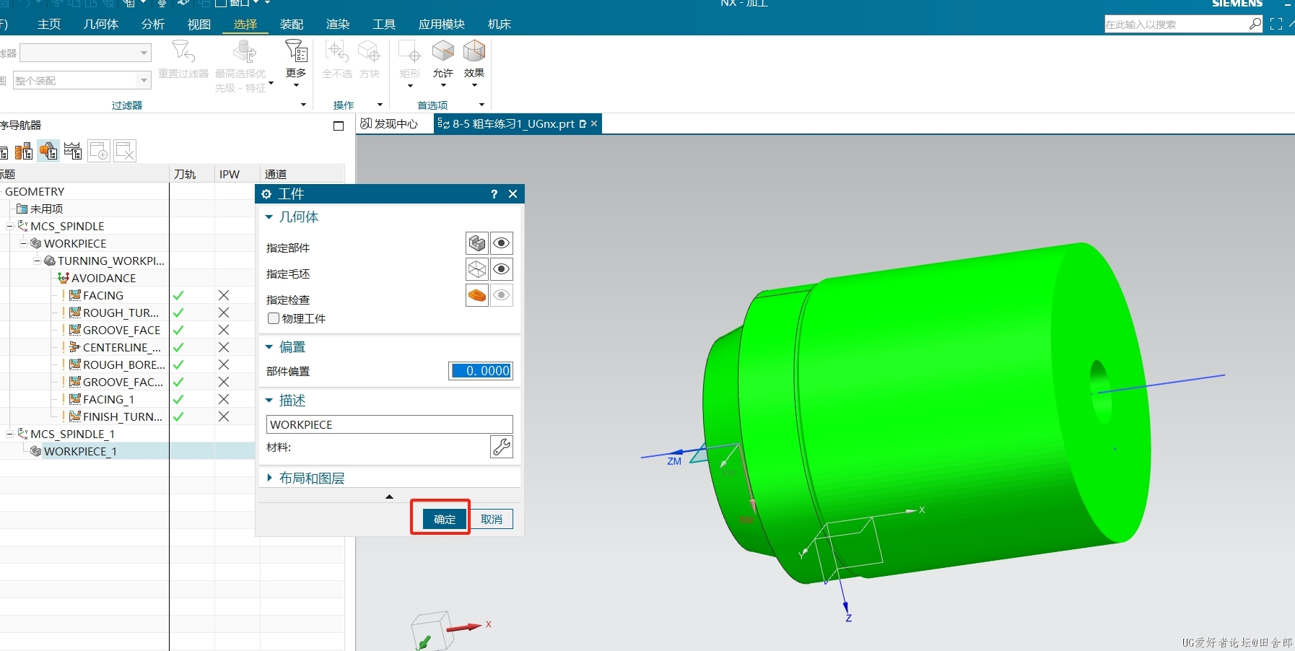Collapse the MCS_SPINDLE_1 tree node

10,434
